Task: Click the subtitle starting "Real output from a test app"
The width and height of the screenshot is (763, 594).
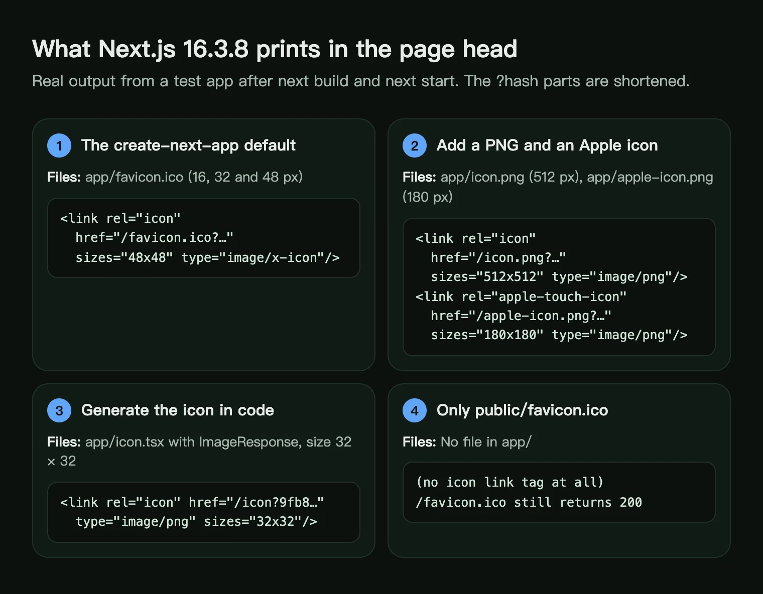Action: [x=361, y=81]
